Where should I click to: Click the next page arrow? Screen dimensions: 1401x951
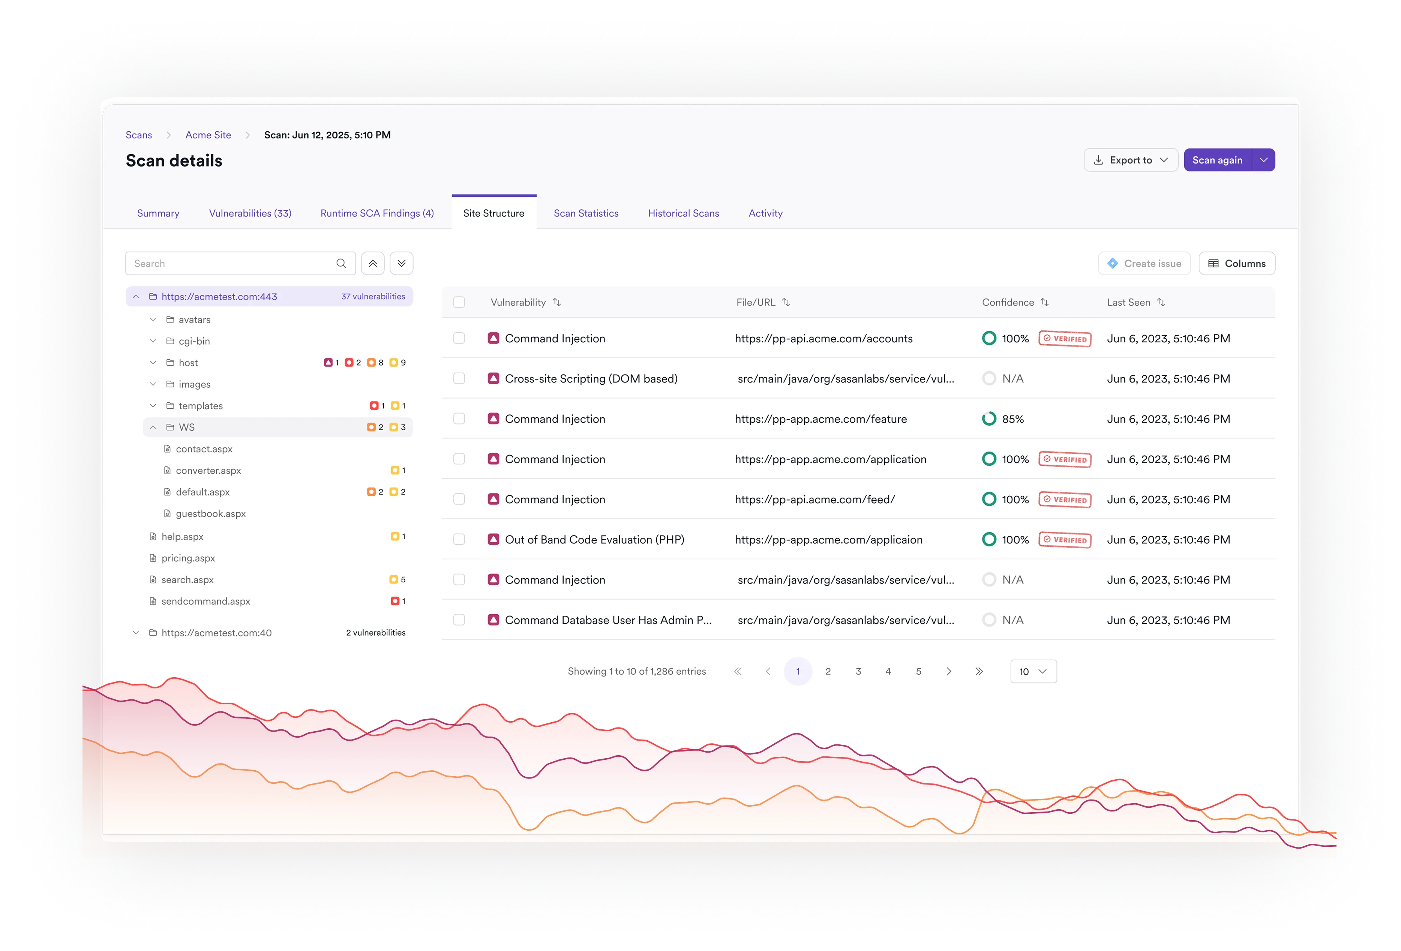coord(949,671)
